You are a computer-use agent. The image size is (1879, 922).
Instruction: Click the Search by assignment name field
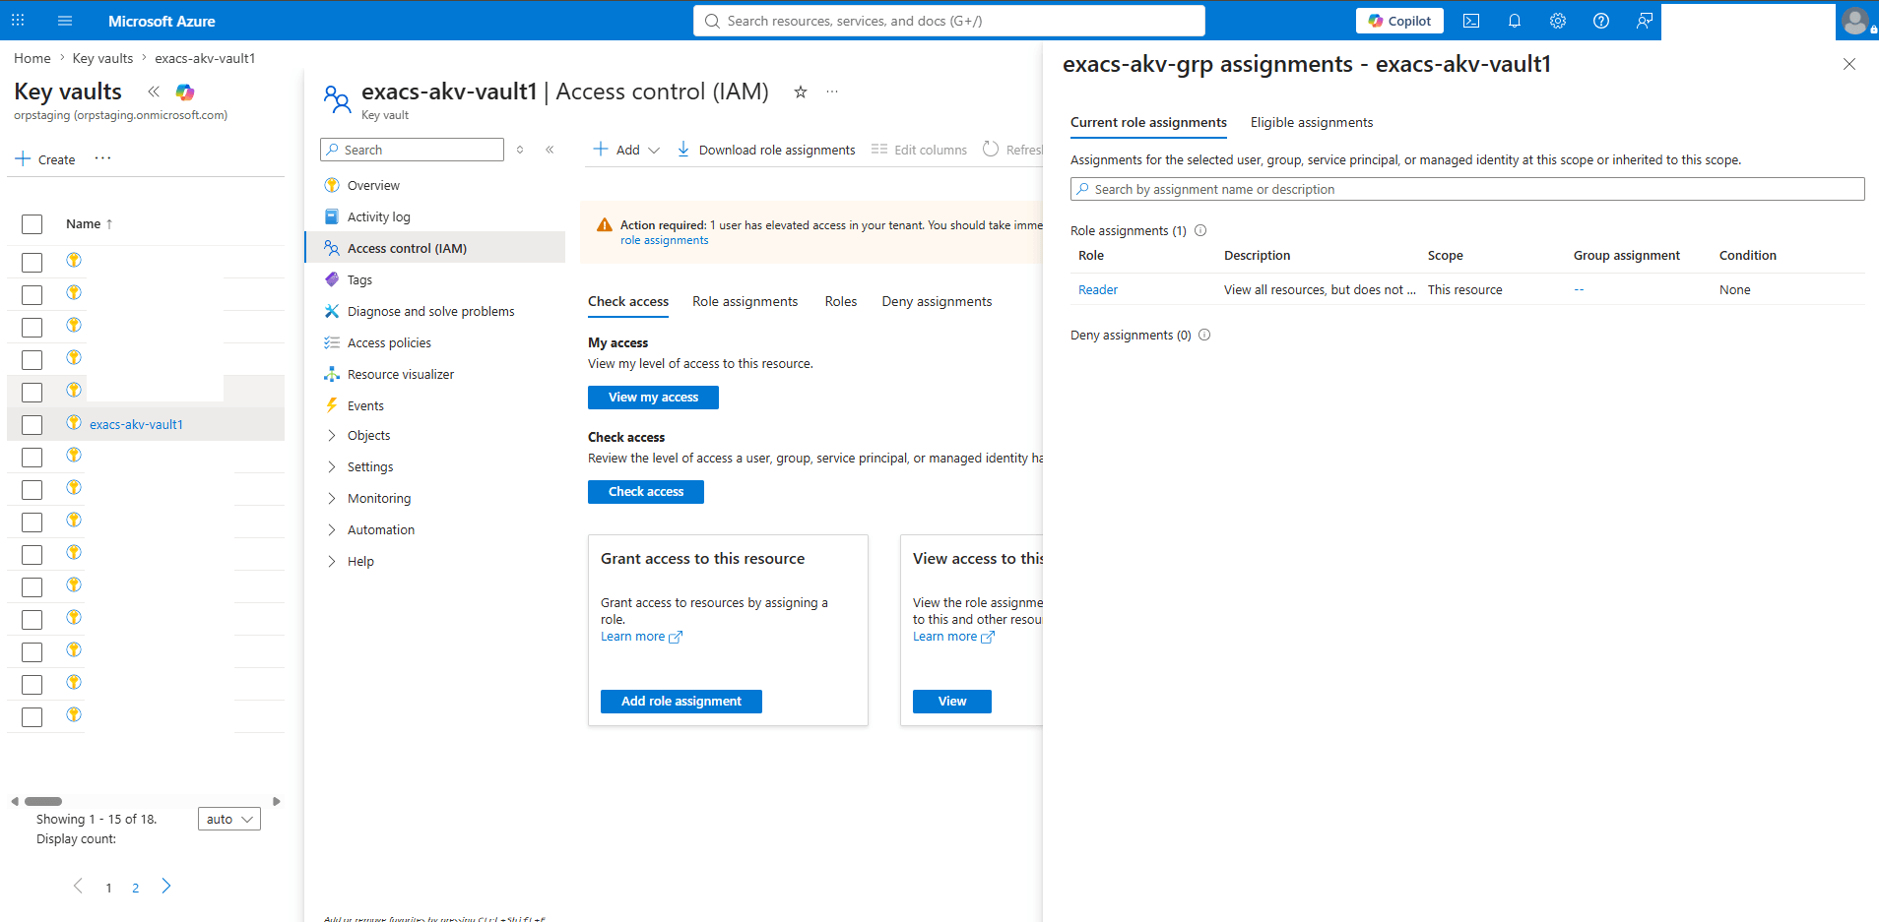coord(1467,189)
